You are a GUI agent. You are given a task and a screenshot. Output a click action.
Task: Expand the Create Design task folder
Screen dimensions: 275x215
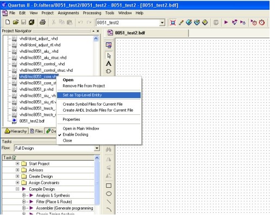(17, 176)
